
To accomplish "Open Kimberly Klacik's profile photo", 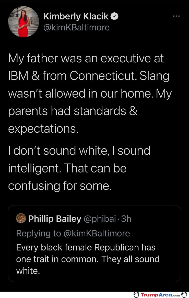I will pos(23,22).
